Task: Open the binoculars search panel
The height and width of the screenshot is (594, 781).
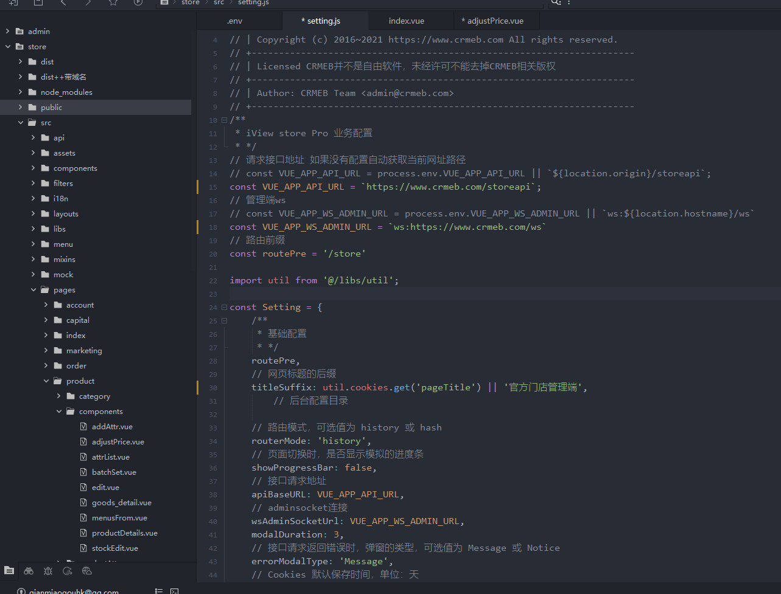Action: [29, 571]
